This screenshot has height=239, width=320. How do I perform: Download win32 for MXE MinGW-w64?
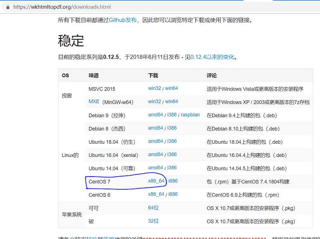pyautogui.click(x=154, y=102)
